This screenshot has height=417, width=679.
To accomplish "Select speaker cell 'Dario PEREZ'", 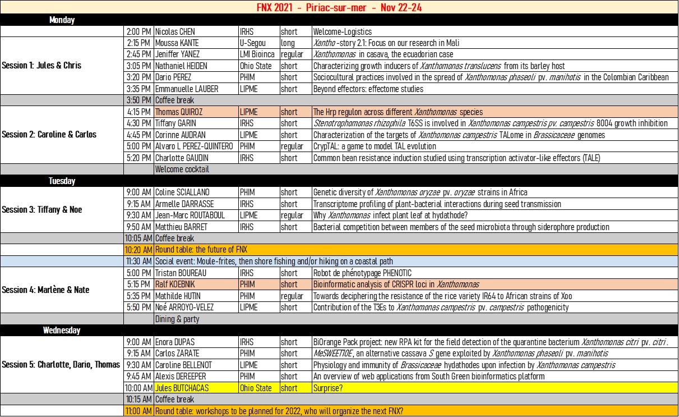I will pos(196,77).
